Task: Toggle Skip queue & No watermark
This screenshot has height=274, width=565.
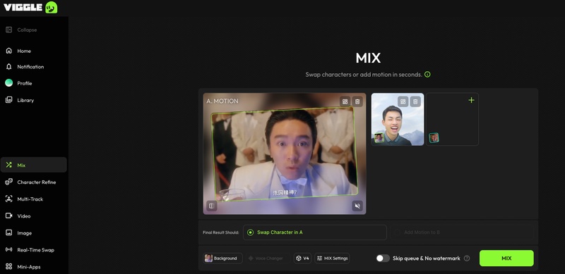Action: (x=383, y=259)
